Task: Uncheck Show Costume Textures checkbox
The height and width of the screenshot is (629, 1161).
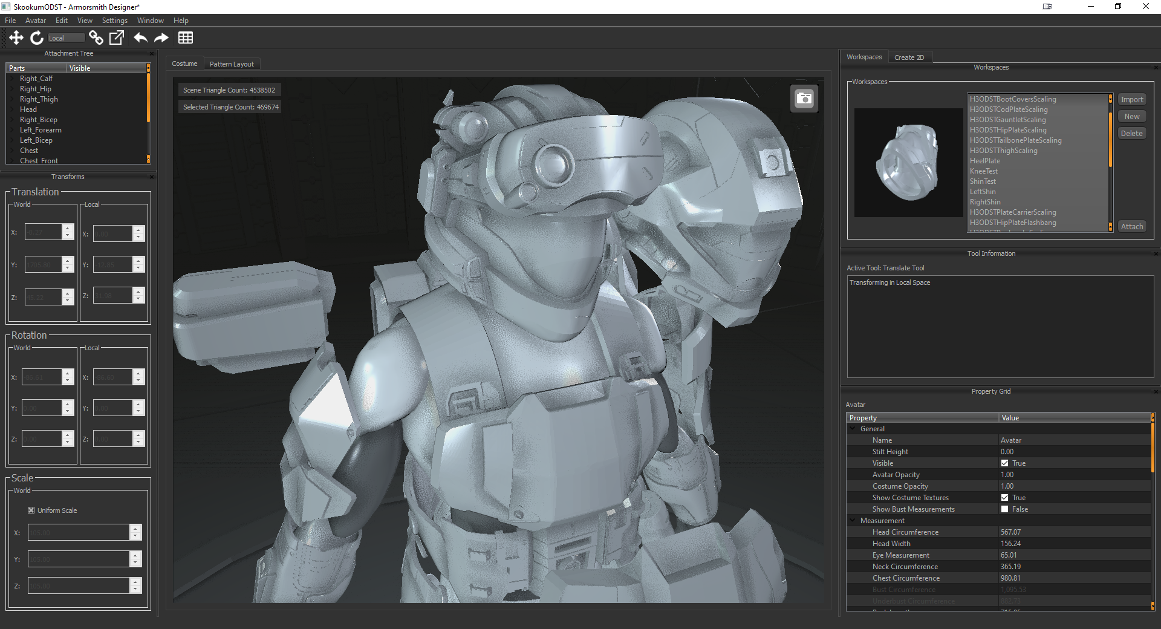Action: 1005,498
